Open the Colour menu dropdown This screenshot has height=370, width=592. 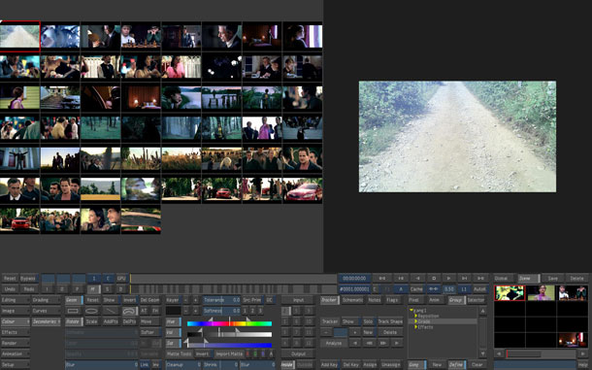coord(16,321)
